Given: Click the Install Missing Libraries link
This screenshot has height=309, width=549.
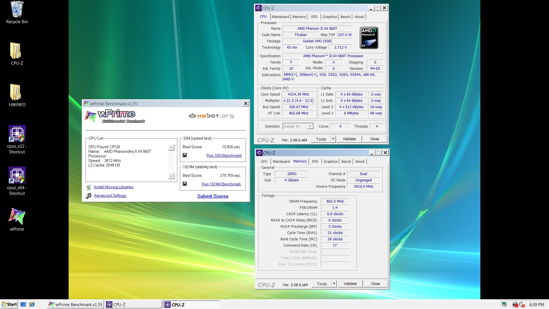Looking at the screenshot, I should (114, 187).
